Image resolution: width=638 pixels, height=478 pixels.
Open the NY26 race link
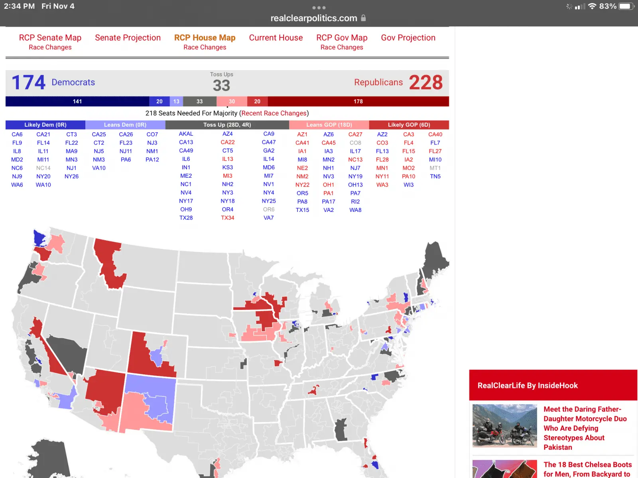(x=72, y=176)
